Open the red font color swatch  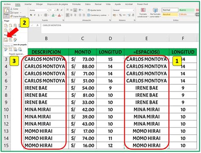(x=59, y=15)
